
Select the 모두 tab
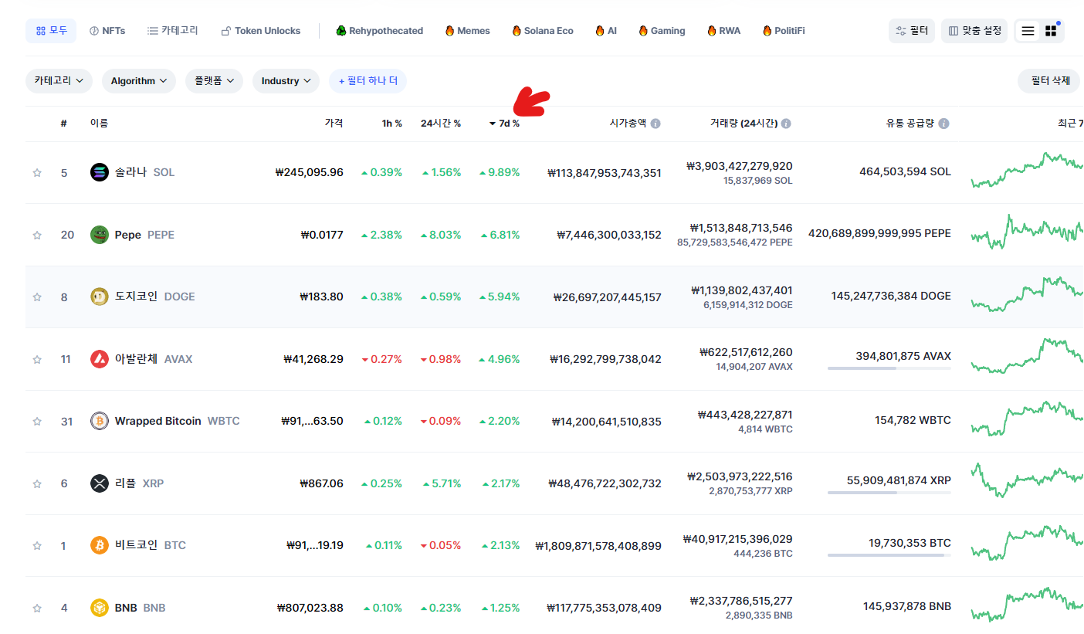51,31
